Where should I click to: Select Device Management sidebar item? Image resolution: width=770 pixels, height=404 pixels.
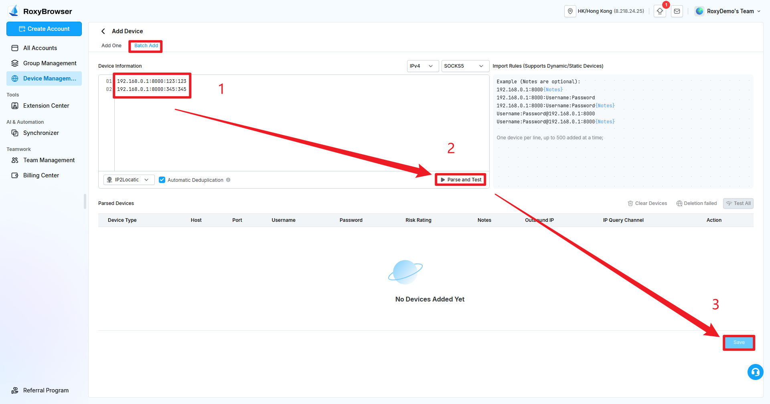(44, 78)
